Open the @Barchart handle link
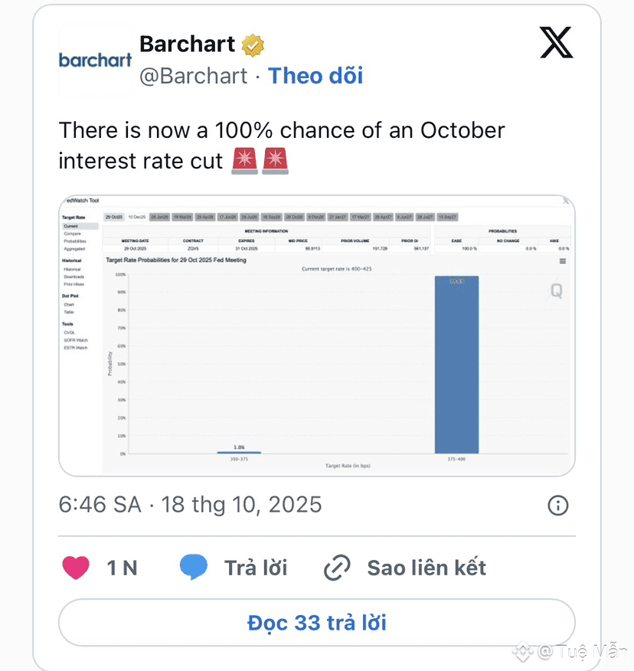 coord(193,76)
